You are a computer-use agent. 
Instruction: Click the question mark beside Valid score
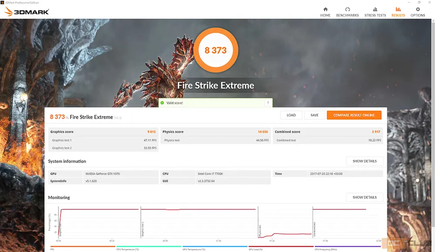(x=268, y=103)
